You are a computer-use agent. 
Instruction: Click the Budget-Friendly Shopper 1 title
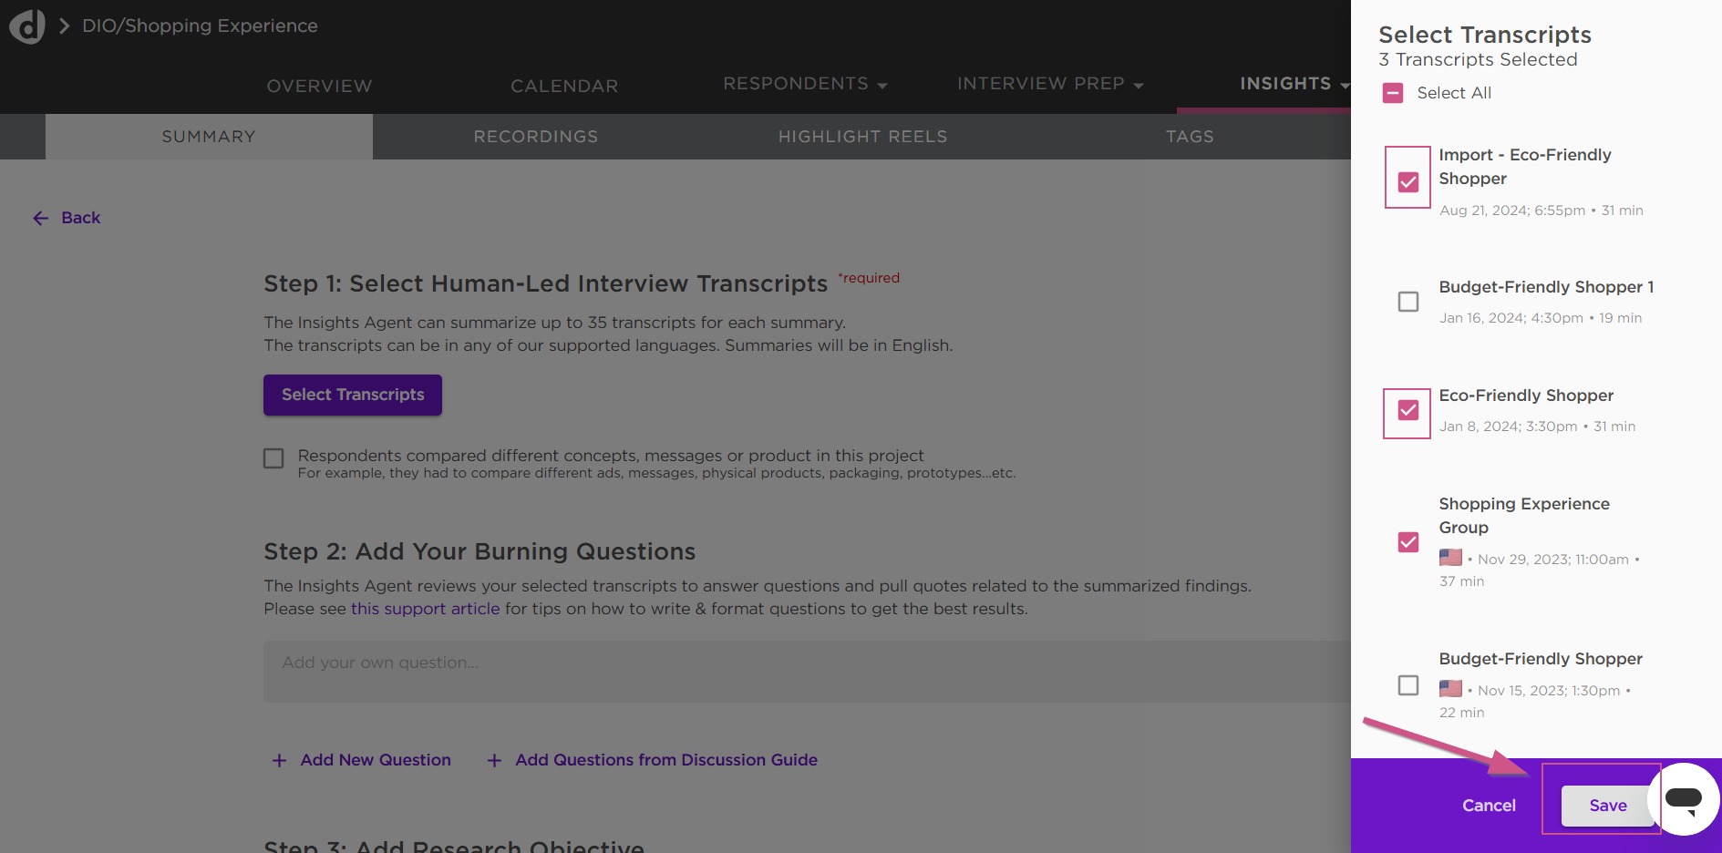[x=1546, y=287]
